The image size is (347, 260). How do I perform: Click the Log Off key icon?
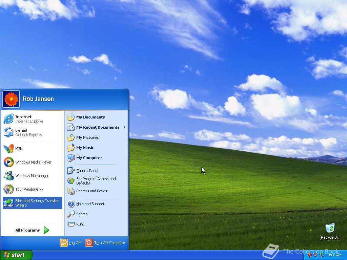(63, 242)
